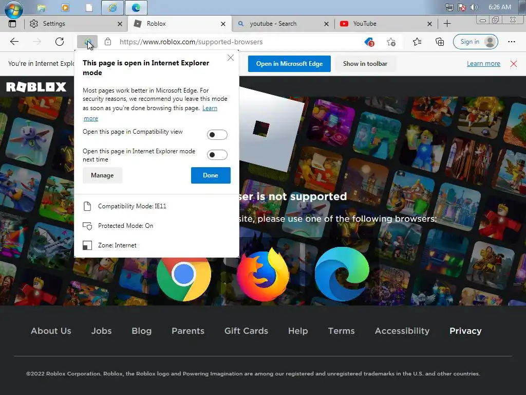526x395 pixels.
Task: Click Open in Microsoft Edge button
Action: [289, 64]
